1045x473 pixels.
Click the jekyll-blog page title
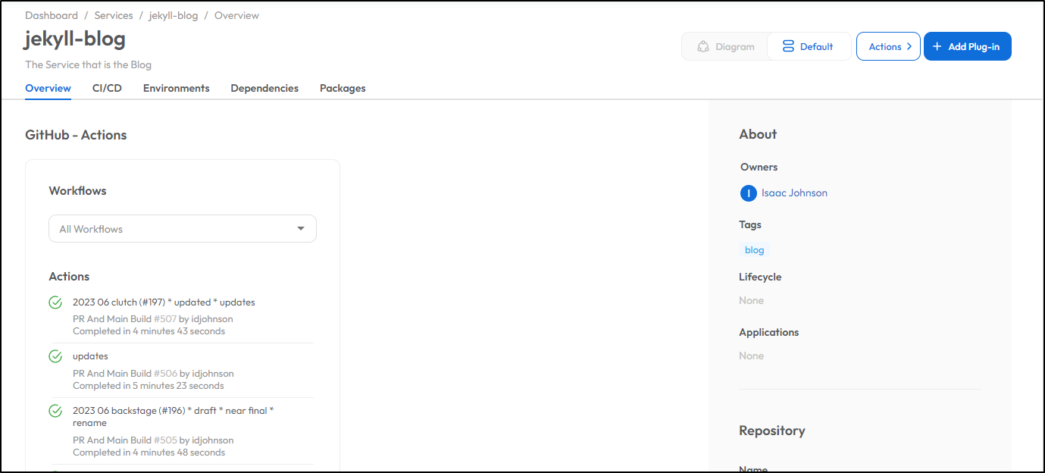(75, 39)
